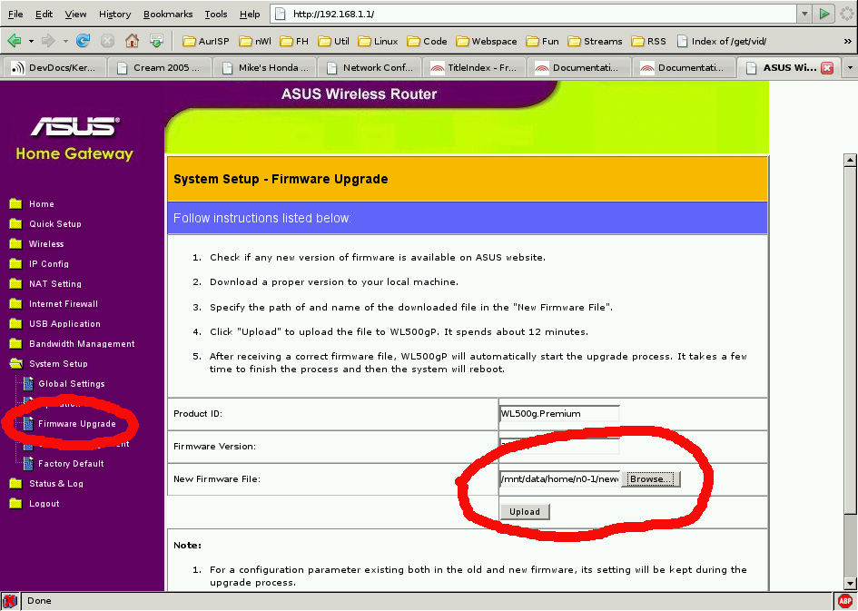Click the downloads icon in navigation toolbar

pos(156,41)
